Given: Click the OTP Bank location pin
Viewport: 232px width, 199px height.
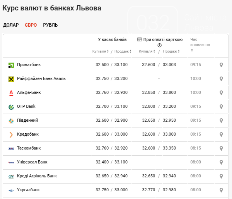Looking at the screenshot, I should (221, 107).
